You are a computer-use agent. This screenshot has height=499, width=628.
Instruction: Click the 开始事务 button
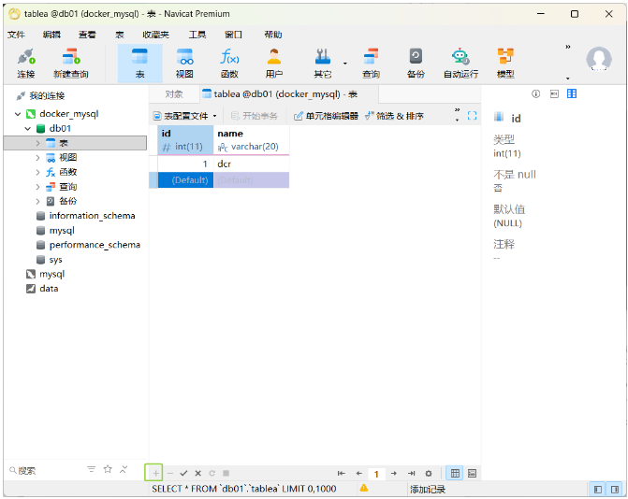point(255,116)
